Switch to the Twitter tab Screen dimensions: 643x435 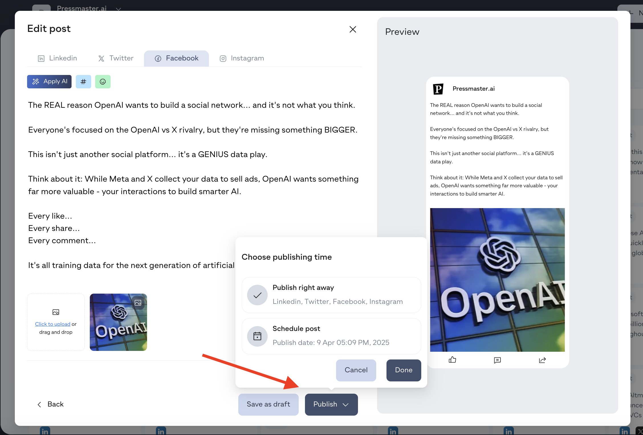(116, 58)
